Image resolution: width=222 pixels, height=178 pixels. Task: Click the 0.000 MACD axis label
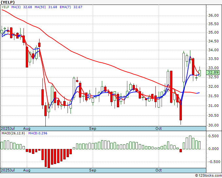[x=214, y=149]
